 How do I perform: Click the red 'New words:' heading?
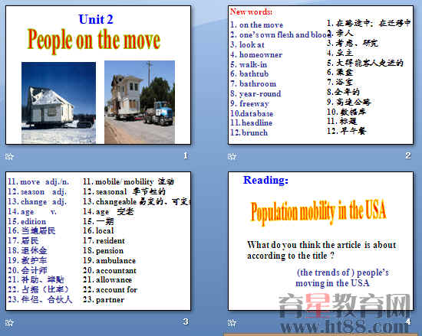tap(251, 11)
